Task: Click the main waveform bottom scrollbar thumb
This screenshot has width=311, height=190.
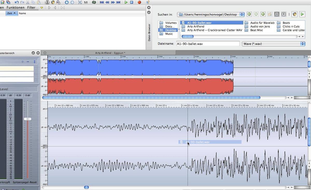Action: point(87,187)
